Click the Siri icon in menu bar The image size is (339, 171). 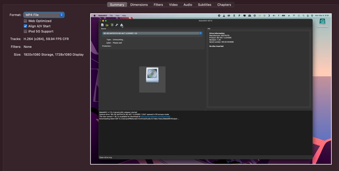click(x=312, y=16)
